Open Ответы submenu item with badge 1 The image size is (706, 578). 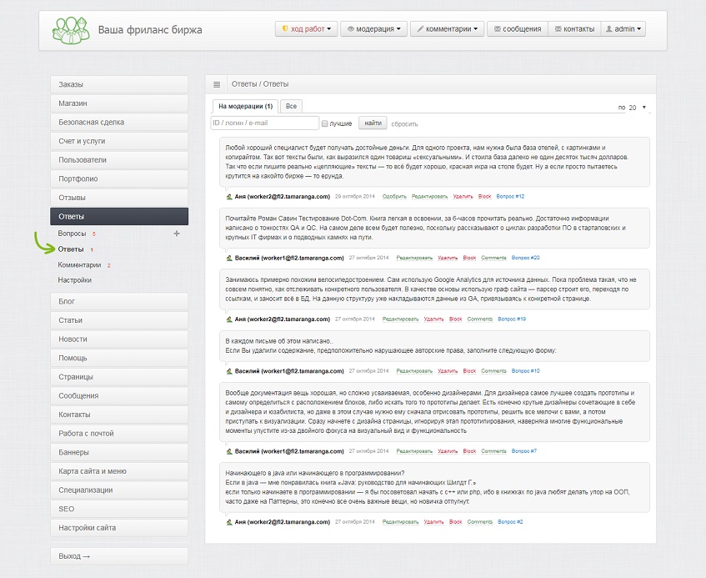(x=71, y=249)
